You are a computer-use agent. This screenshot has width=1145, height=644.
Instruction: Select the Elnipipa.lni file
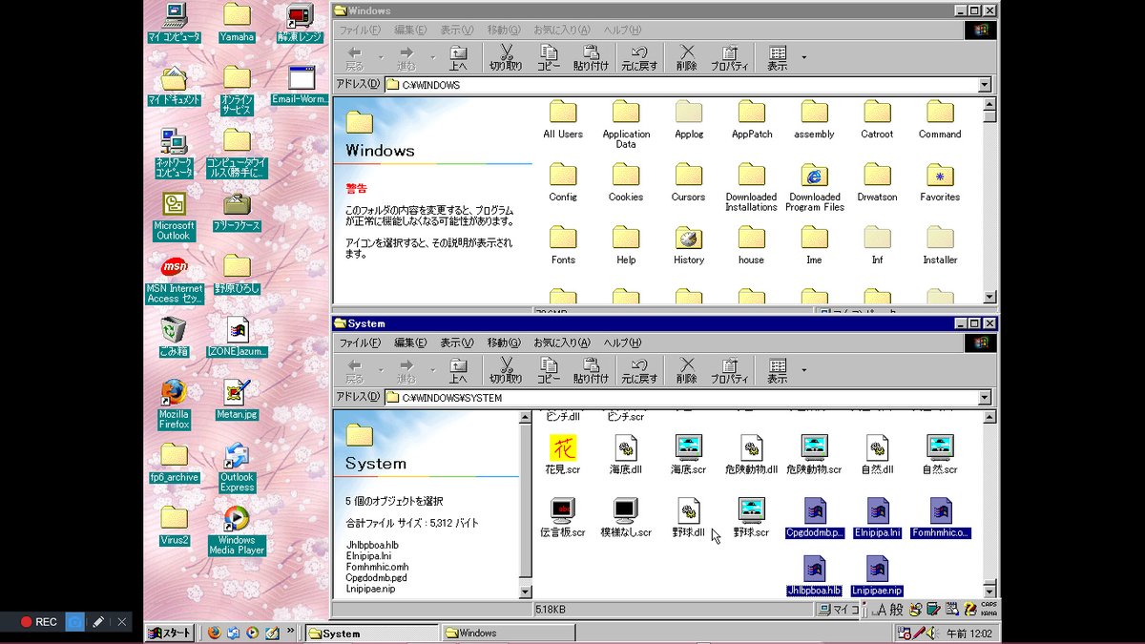pos(878,516)
